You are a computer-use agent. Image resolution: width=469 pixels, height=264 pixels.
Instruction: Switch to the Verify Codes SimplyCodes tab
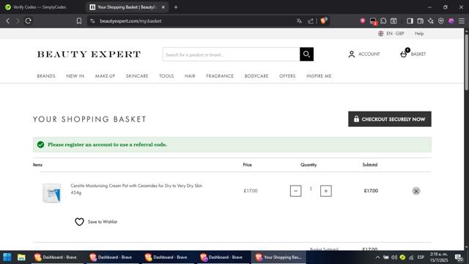click(x=39, y=7)
